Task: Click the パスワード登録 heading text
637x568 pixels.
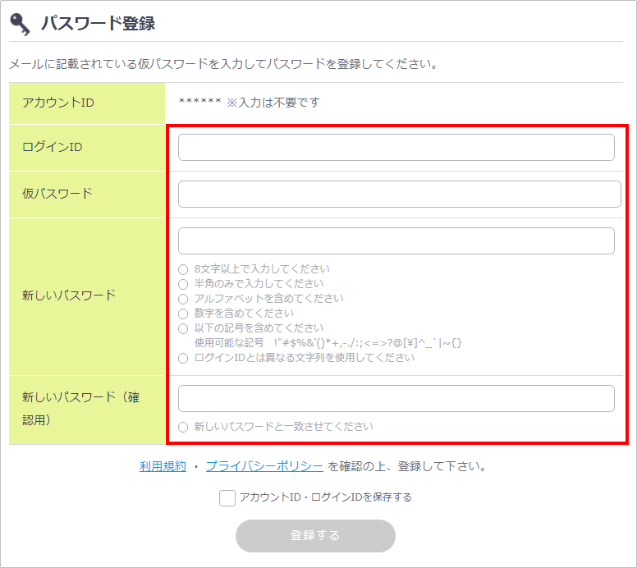Action: click(x=98, y=24)
